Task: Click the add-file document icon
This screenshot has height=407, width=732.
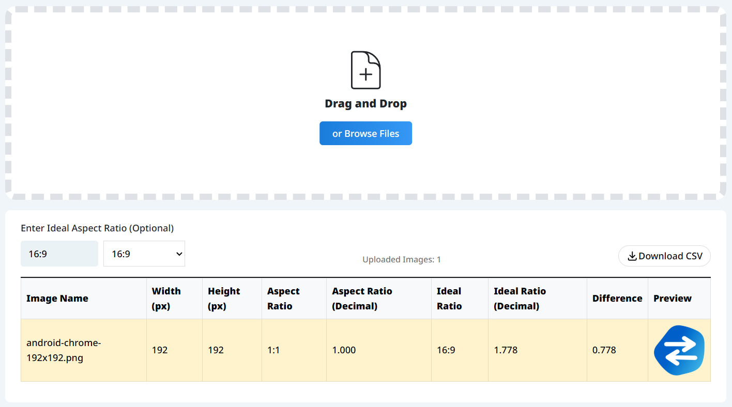Action: [365, 70]
